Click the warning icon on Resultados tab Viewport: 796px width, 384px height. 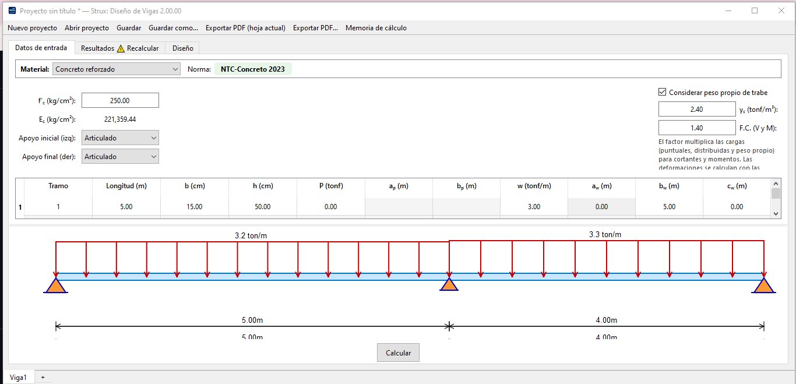[x=121, y=48]
